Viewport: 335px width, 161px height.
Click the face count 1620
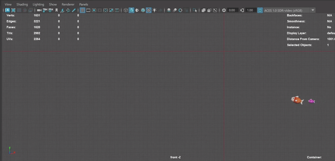click(x=37, y=27)
